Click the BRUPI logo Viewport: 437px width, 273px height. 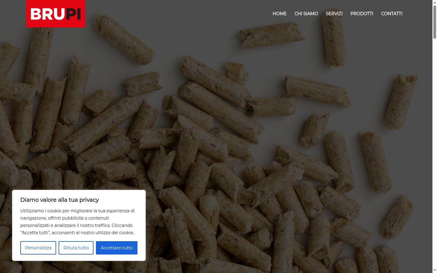coord(56,14)
